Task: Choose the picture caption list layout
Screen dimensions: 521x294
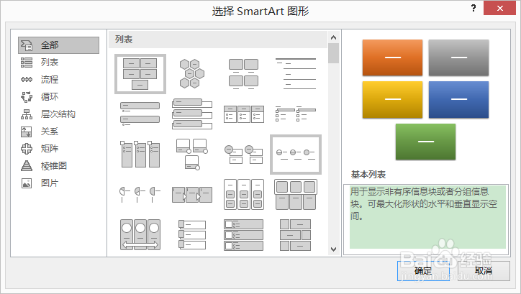Action: click(243, 74)
